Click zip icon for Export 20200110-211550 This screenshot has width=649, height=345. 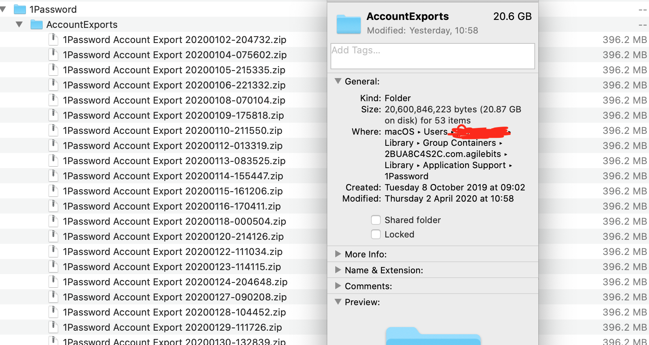[x=53, y=130]
